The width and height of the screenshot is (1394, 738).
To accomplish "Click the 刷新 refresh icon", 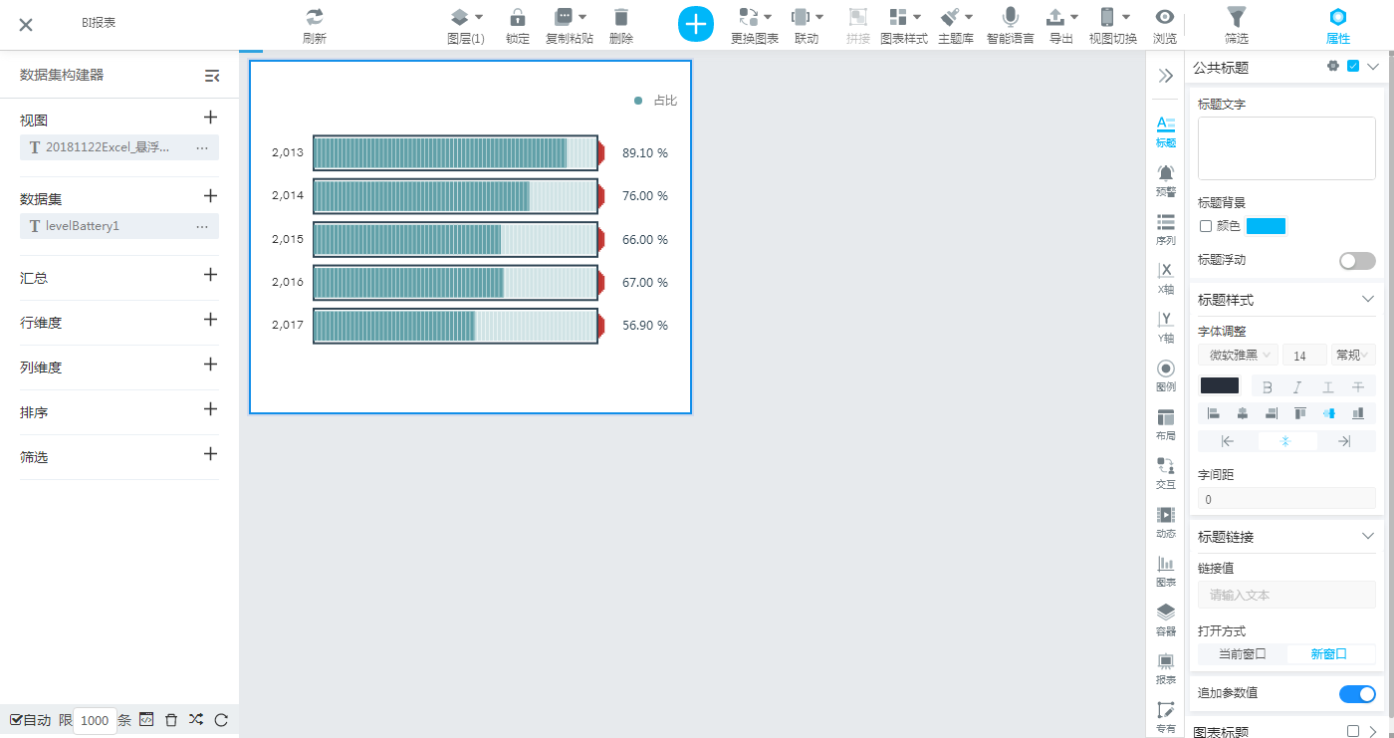I will tap(315, 17).
